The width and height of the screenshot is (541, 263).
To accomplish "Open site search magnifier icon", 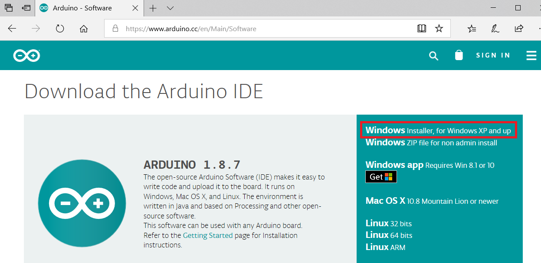I will [434, 55].
